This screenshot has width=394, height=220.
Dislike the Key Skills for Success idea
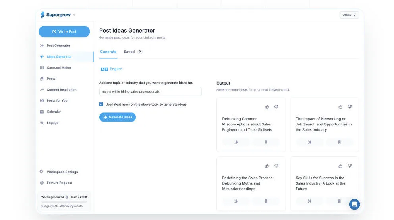click(x=350, y=166)
